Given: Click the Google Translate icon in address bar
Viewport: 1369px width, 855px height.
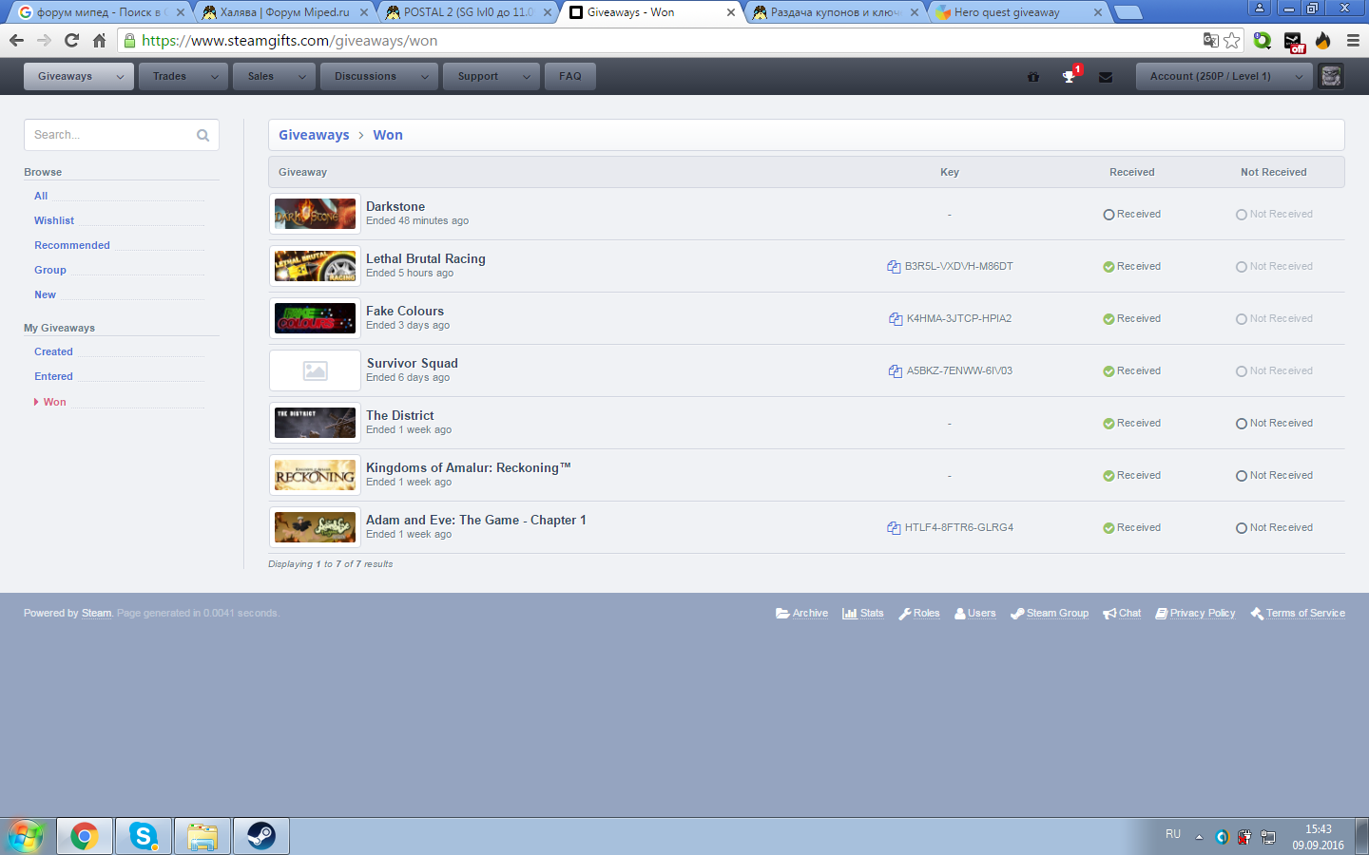Looking at the screenshot, I should tap(1210, 40).
